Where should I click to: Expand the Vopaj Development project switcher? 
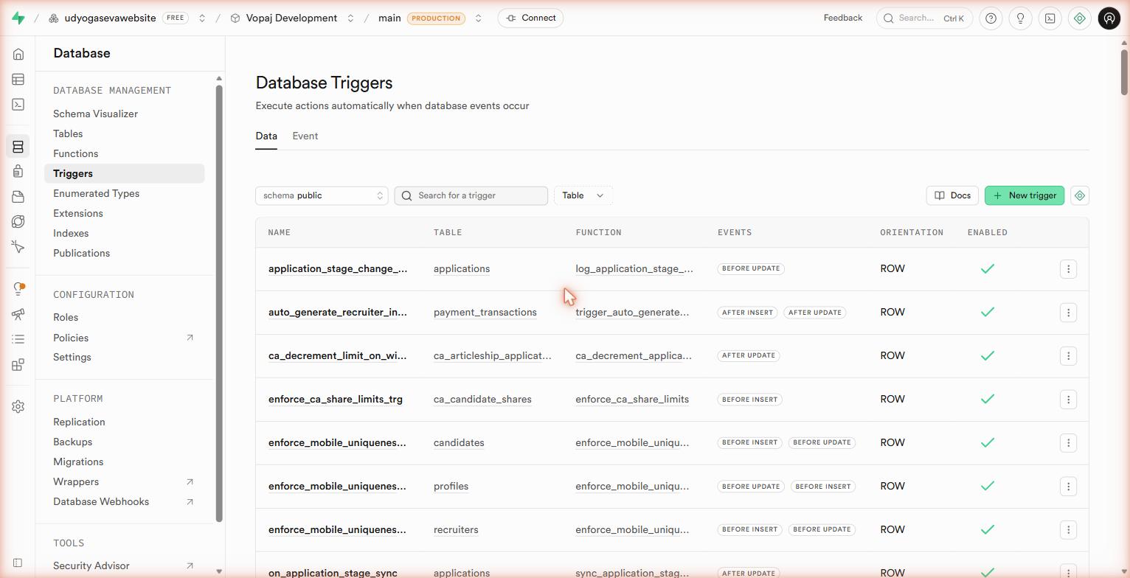pos(350,18)
